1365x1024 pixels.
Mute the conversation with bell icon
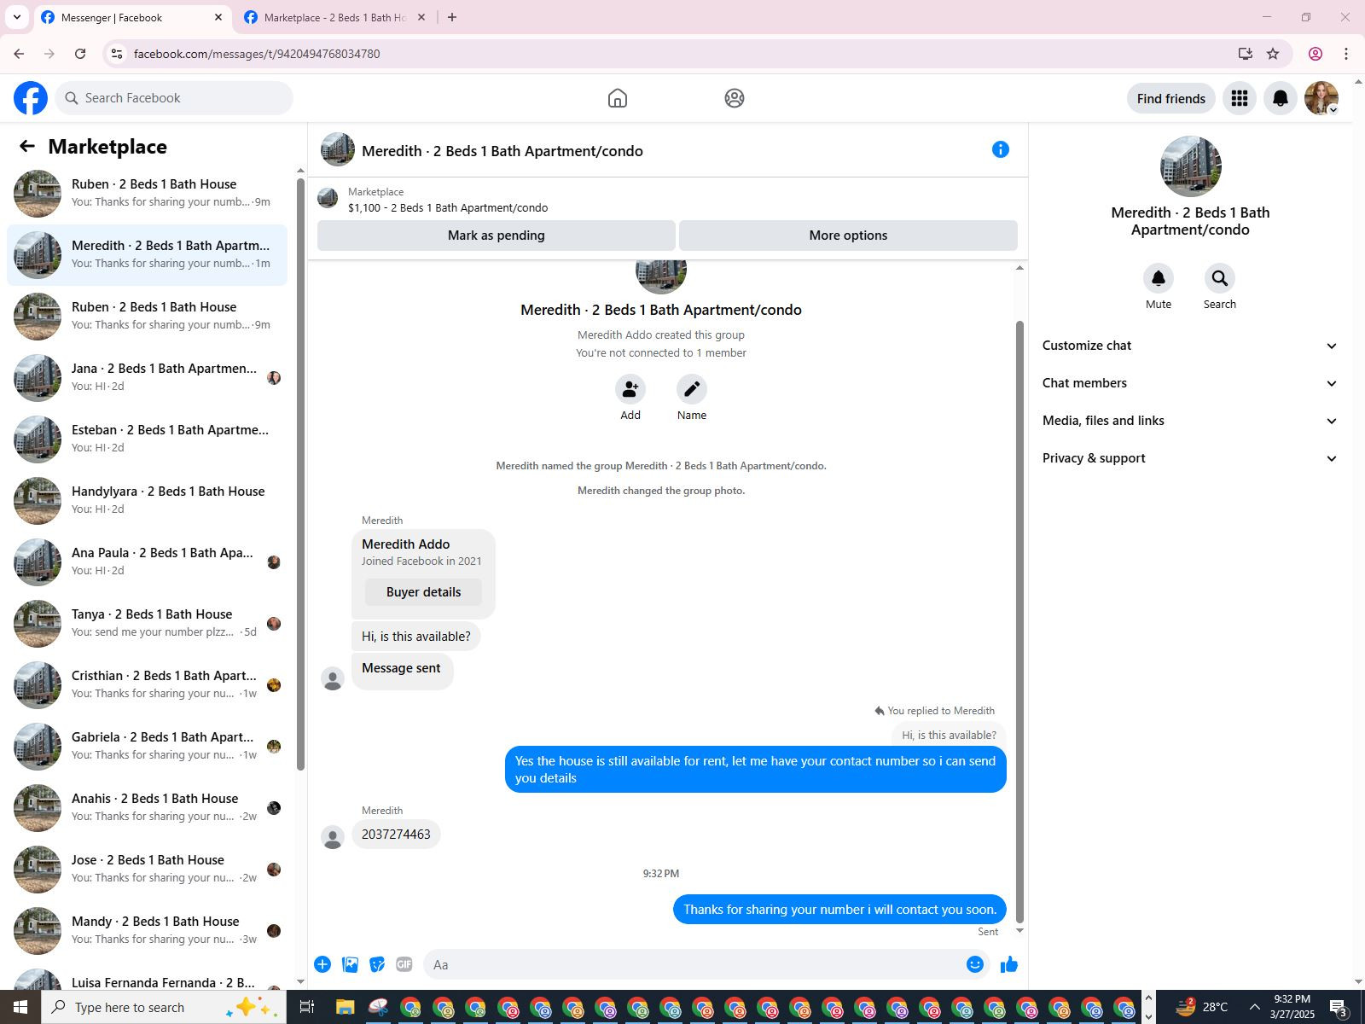(x=1159, y=278)
